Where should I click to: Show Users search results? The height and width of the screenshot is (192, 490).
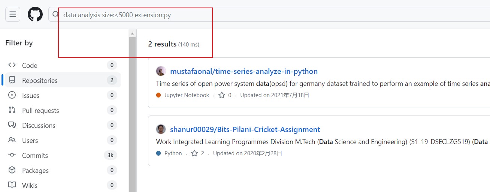click(x=61, y=140)
